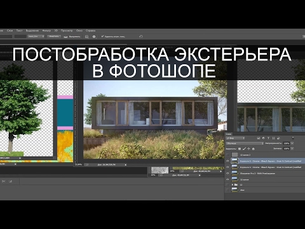Click lock transparent pixels icon
Screen dimensions: 305x229
click(x=240, y=149)
